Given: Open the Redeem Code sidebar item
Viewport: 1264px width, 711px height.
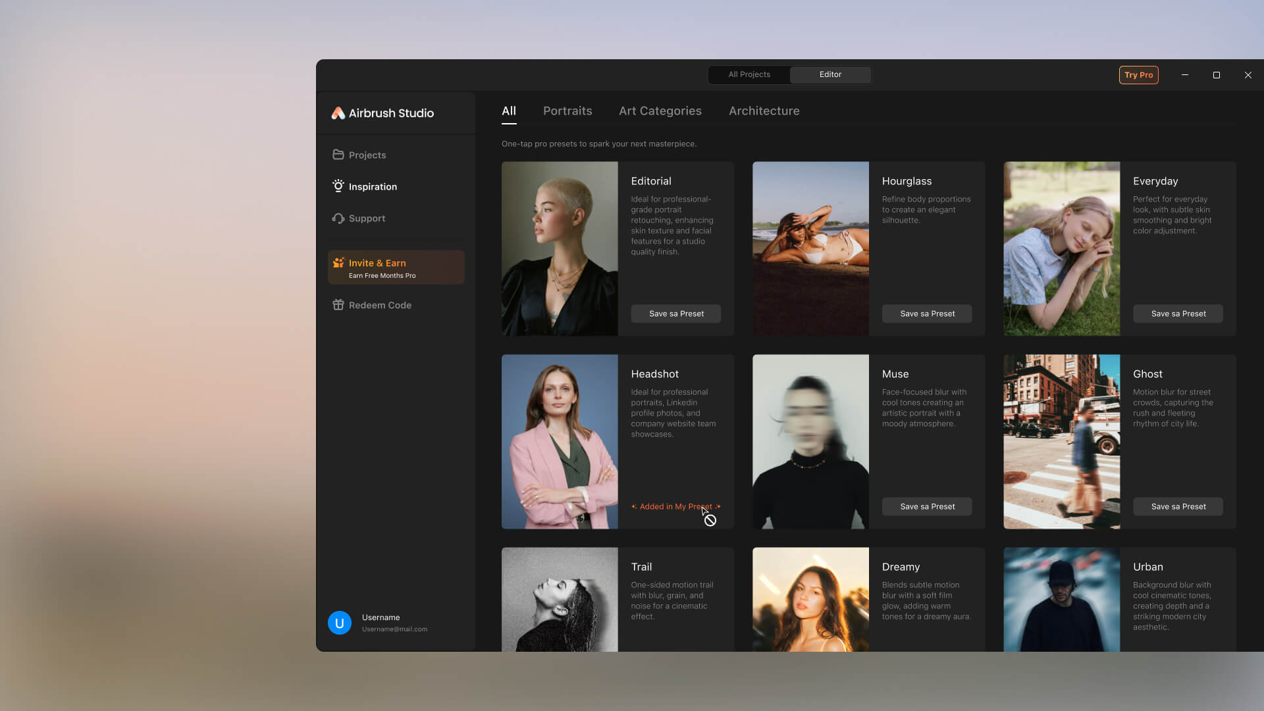Looking at the screenshot, I should [x=396, y=305].
